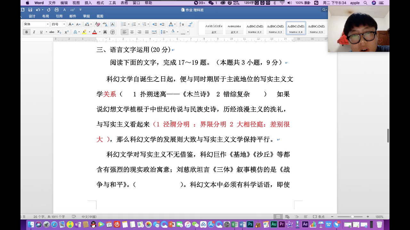This screenshot has width=410, height=230.
Task: Open the 格式 menu in the menu bar
Action: [x=100, y=3]
